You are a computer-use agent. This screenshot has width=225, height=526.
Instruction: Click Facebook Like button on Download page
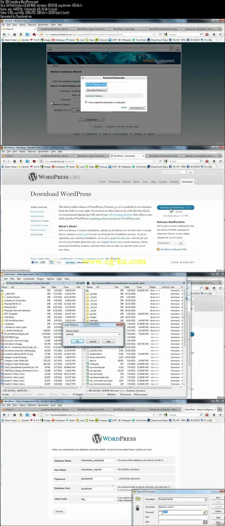tap(34, 263)
